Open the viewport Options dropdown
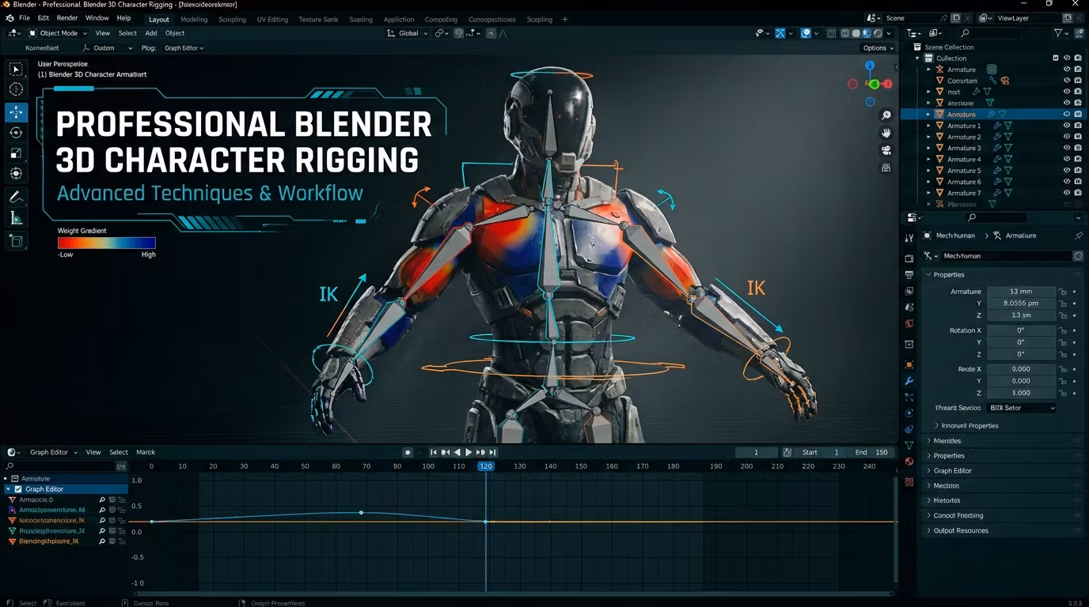Image resolution: width=1089 pixels, height=607 pixels. (x=878, y=48)
